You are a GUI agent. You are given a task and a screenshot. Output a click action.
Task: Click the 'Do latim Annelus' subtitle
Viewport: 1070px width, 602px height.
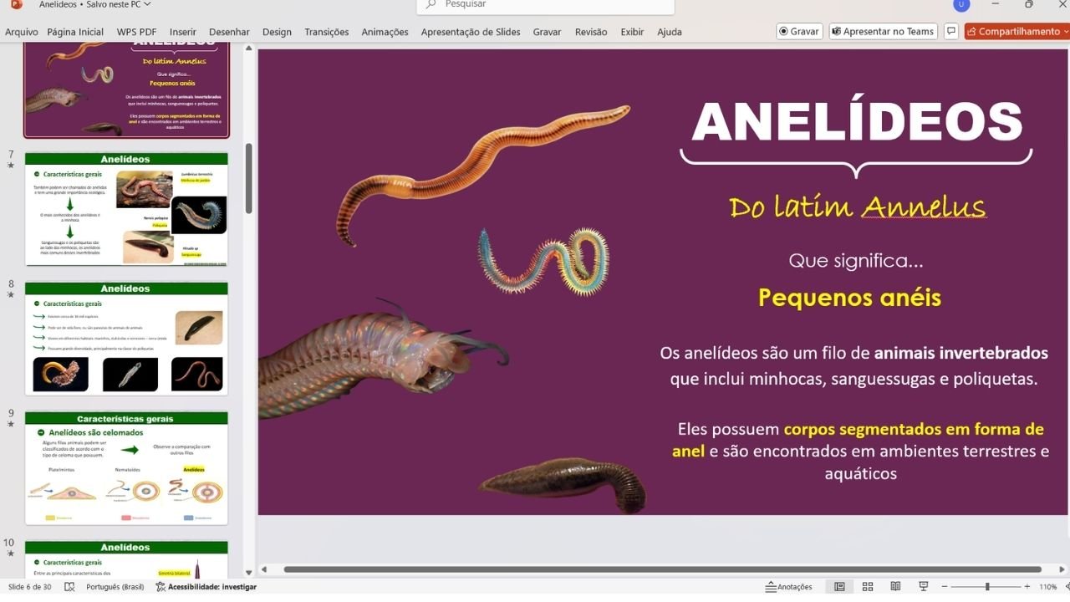pyautogui.click(x=857, y=207)
